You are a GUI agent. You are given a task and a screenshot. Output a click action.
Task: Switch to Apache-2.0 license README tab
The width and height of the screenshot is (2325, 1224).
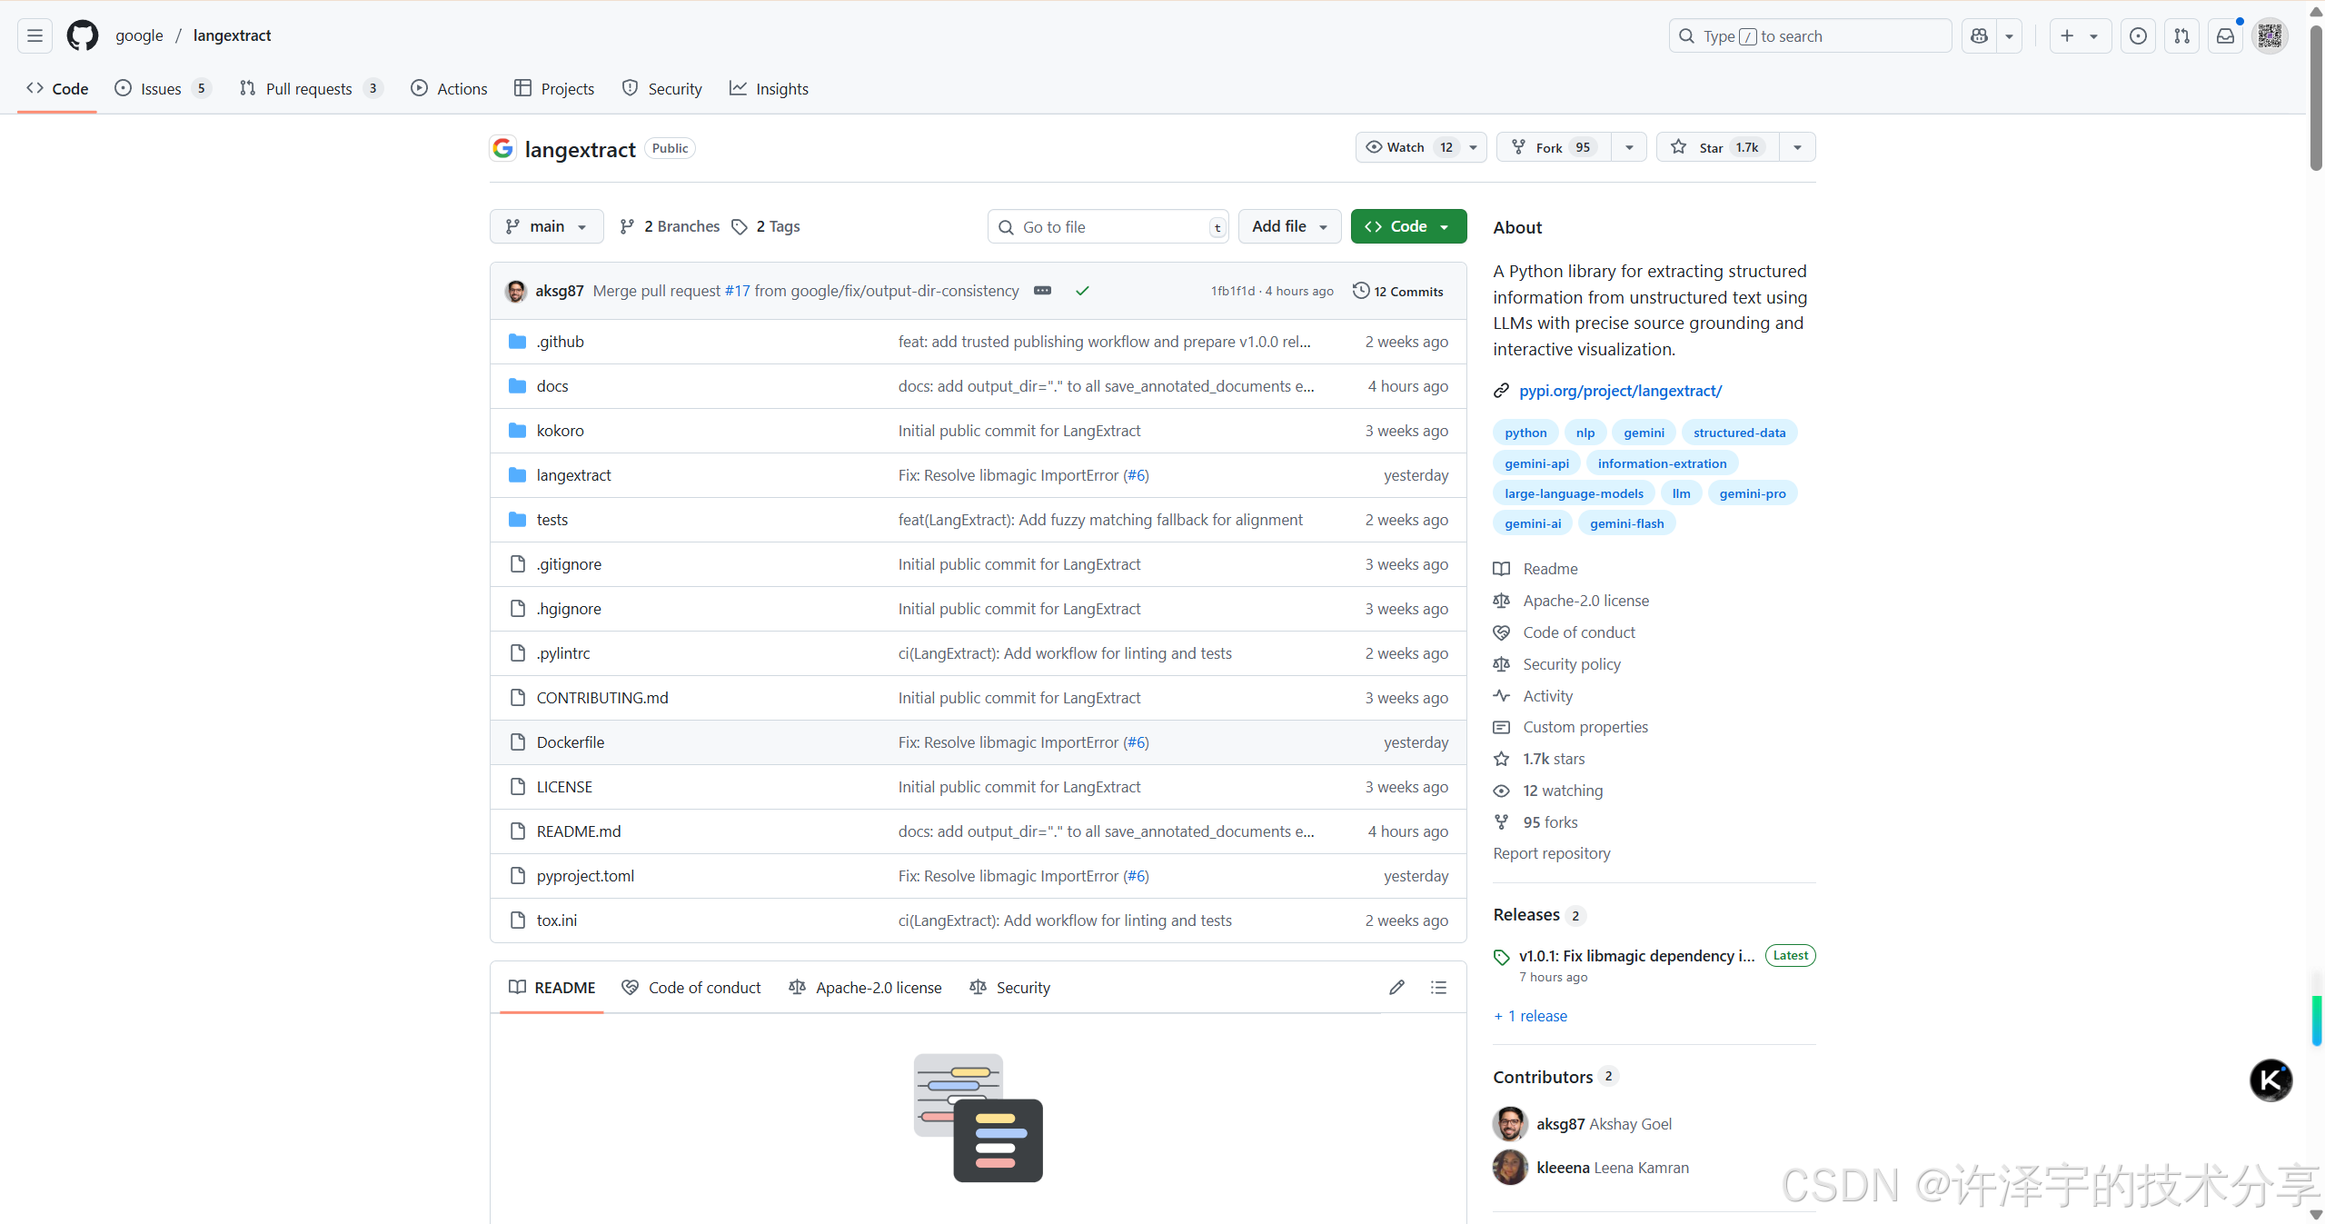point(865,987)
